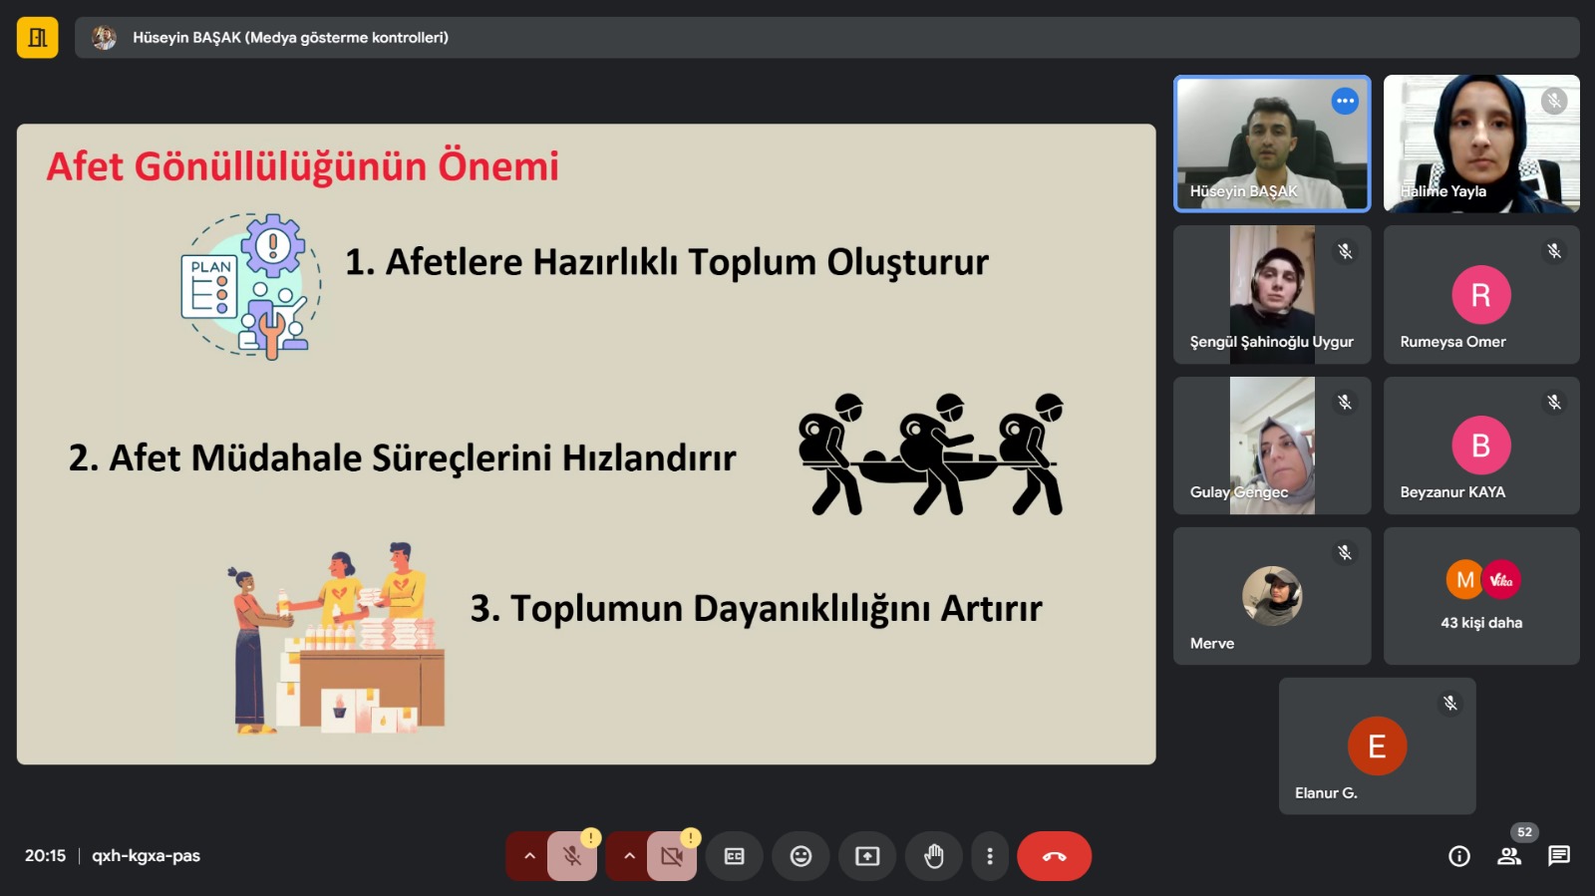Click the yellow meeting room icon
The height and width of the screenshot is (896, 1595).
(38, 38)
